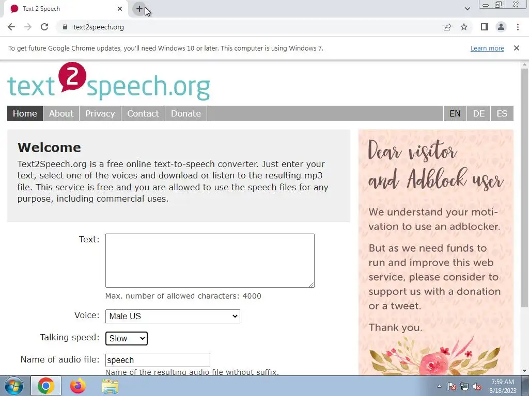Click the padlock site info icon

65,27
